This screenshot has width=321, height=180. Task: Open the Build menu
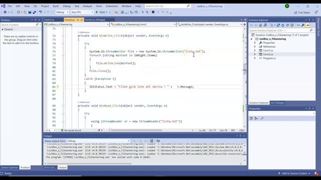coord(56,6)
